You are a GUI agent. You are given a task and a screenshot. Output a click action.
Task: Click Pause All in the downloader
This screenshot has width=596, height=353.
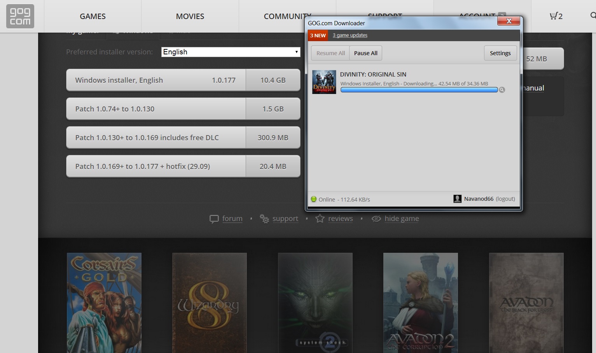coord(366,53)
